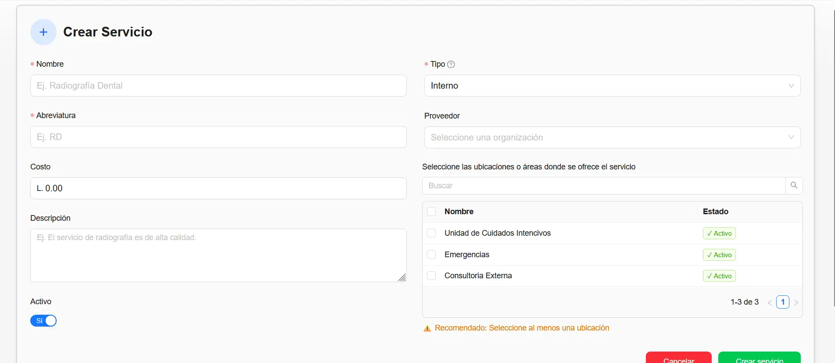Check the select-all checkbox in Nombre header

(431, 212)
